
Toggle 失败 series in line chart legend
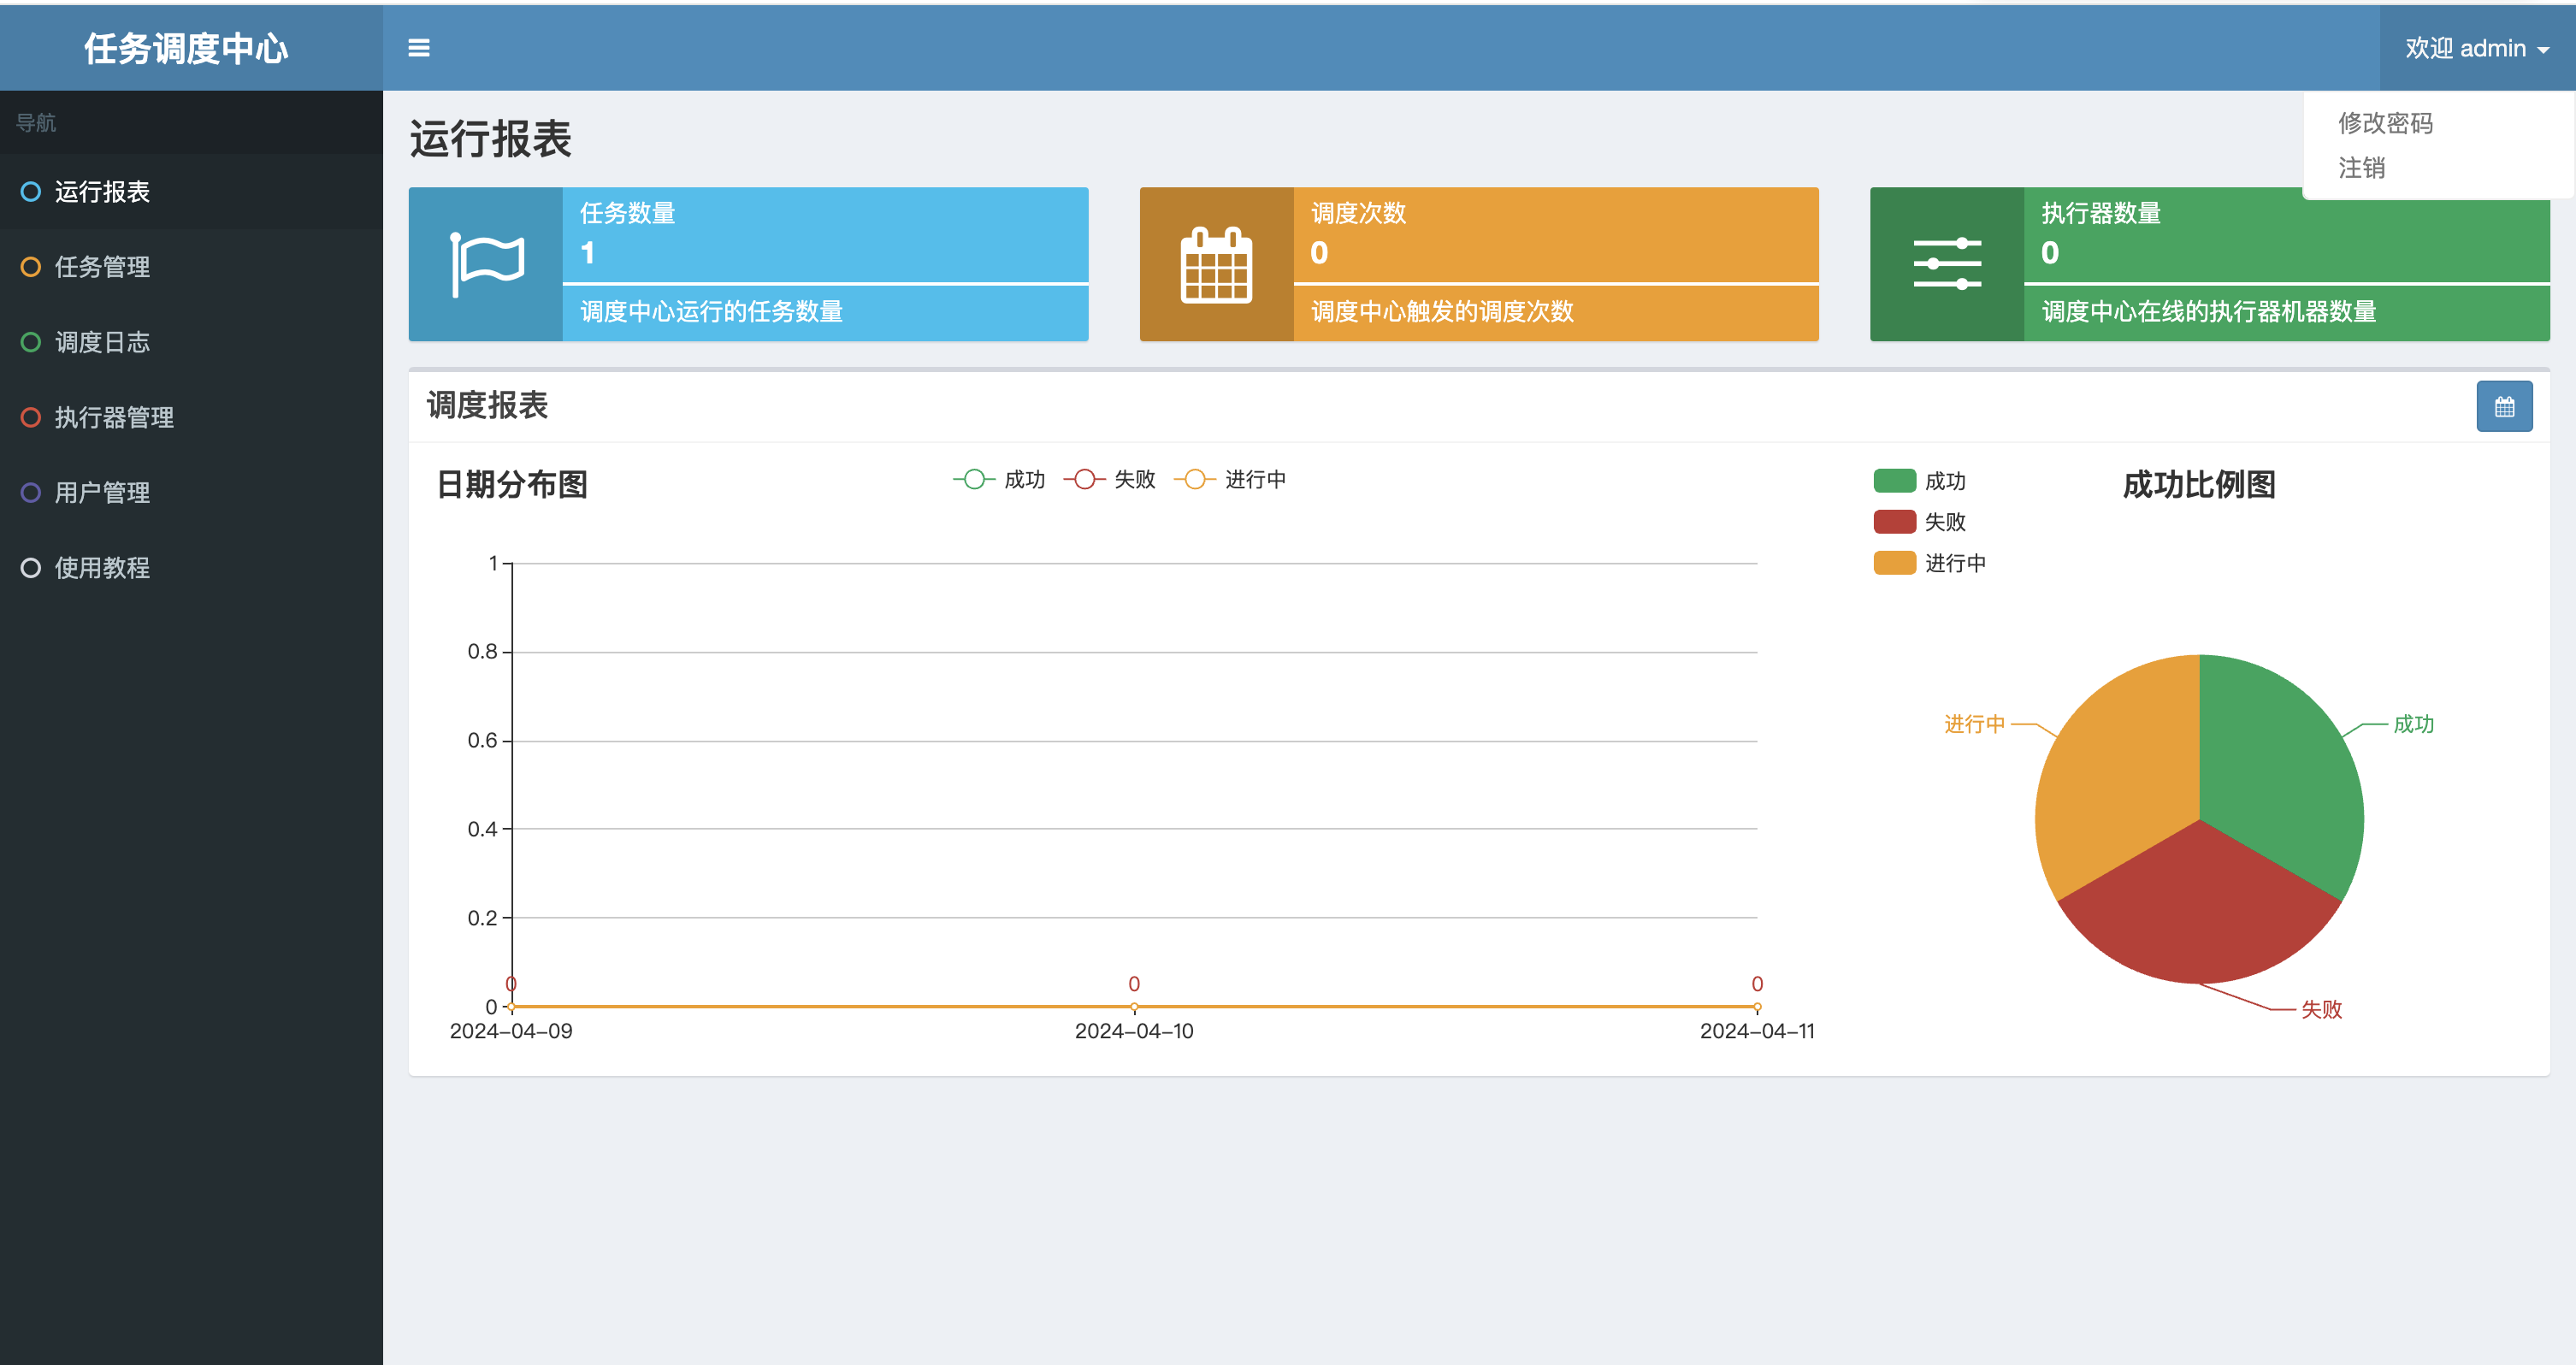[x=1109, y=479]
